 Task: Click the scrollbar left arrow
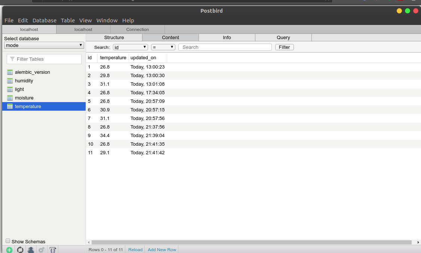(x=89, y=242)
